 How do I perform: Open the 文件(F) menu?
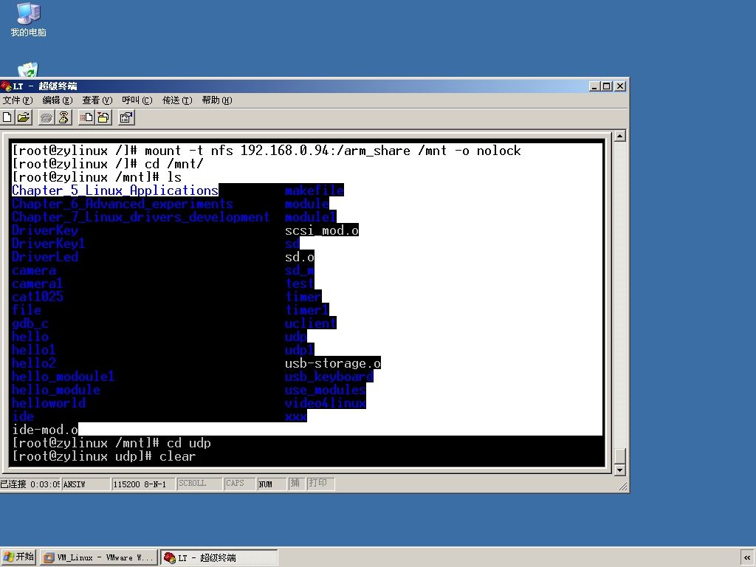tap(18, 100)
